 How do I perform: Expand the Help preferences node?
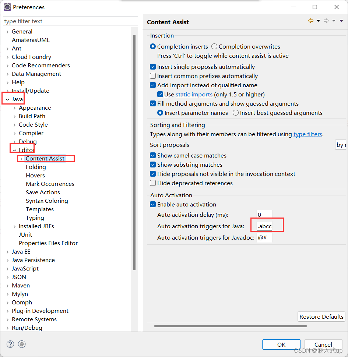[x=7, y=83]
